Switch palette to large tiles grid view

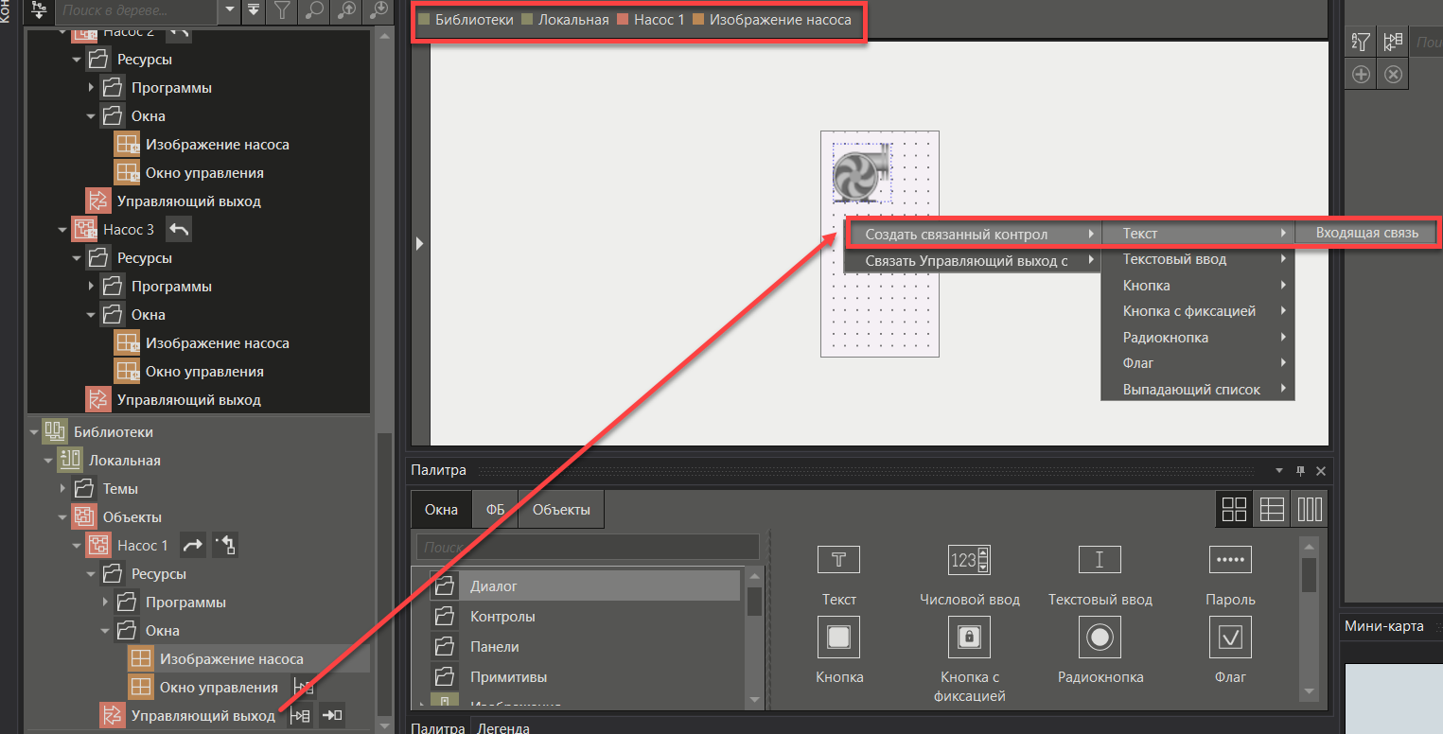[x=1234, y=509]
